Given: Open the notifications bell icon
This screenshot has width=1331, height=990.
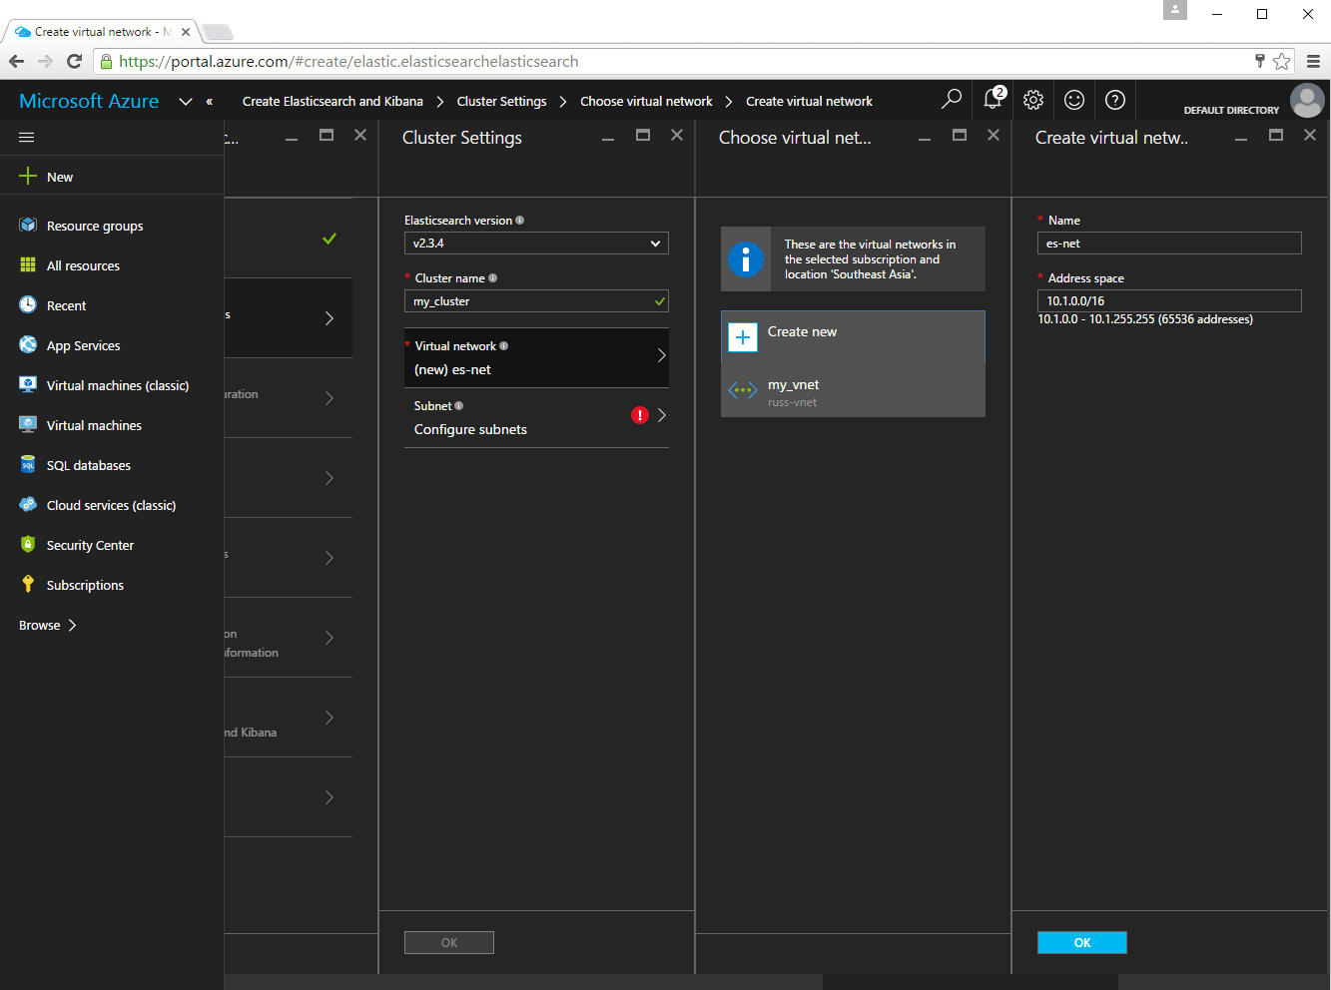Looking at the screenshot, I should [x=994, y=99].
